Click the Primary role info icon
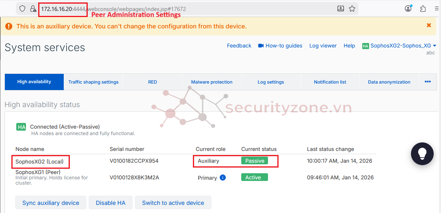 pos(223,178)
